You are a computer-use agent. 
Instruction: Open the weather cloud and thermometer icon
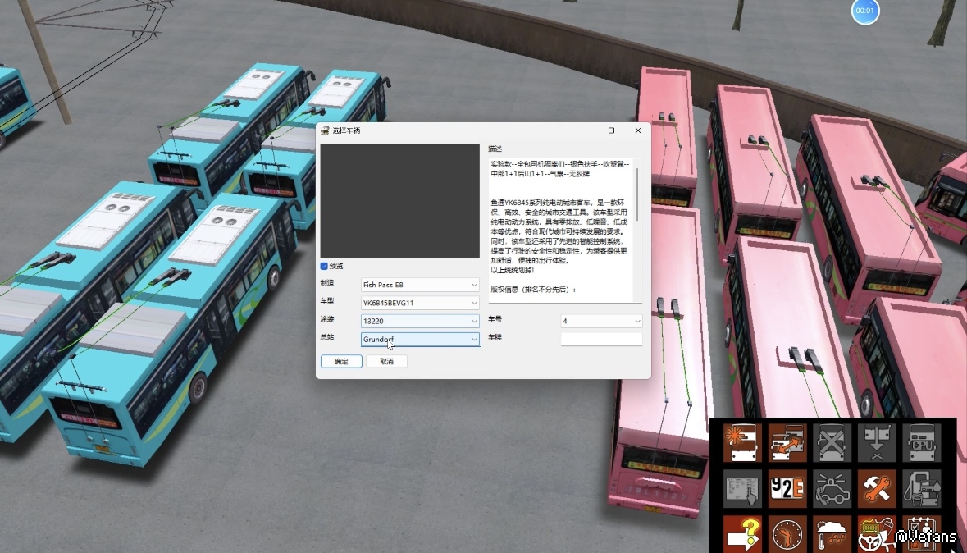pyautogui.click(x=832, y=534)
